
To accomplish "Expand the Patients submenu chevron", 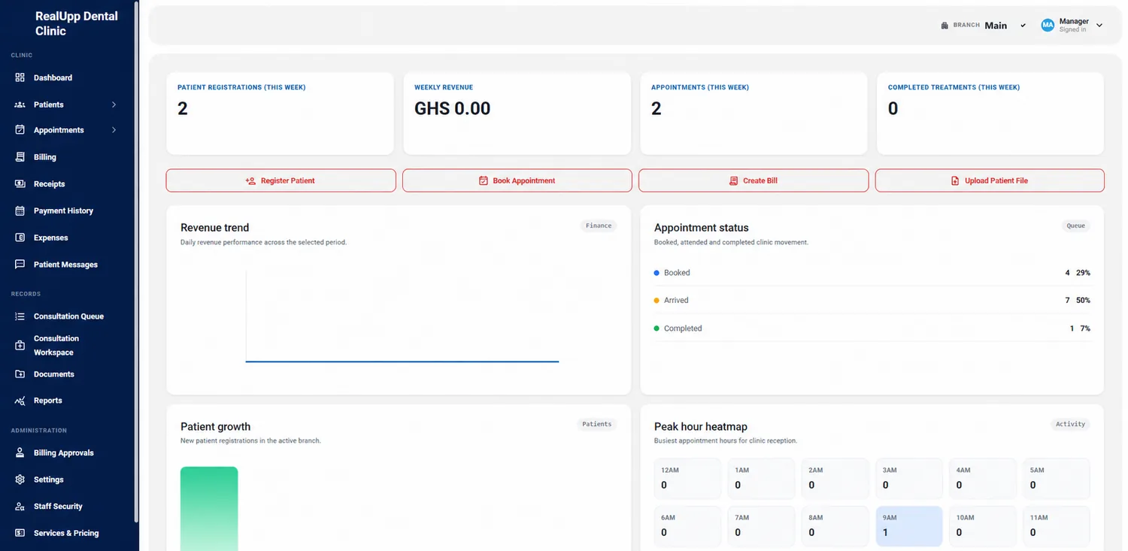I will 114,104.
